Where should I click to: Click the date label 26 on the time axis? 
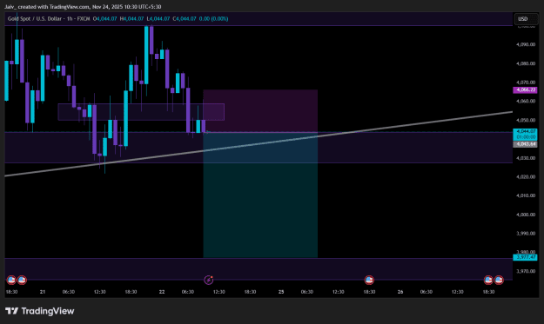click(400, 292)
